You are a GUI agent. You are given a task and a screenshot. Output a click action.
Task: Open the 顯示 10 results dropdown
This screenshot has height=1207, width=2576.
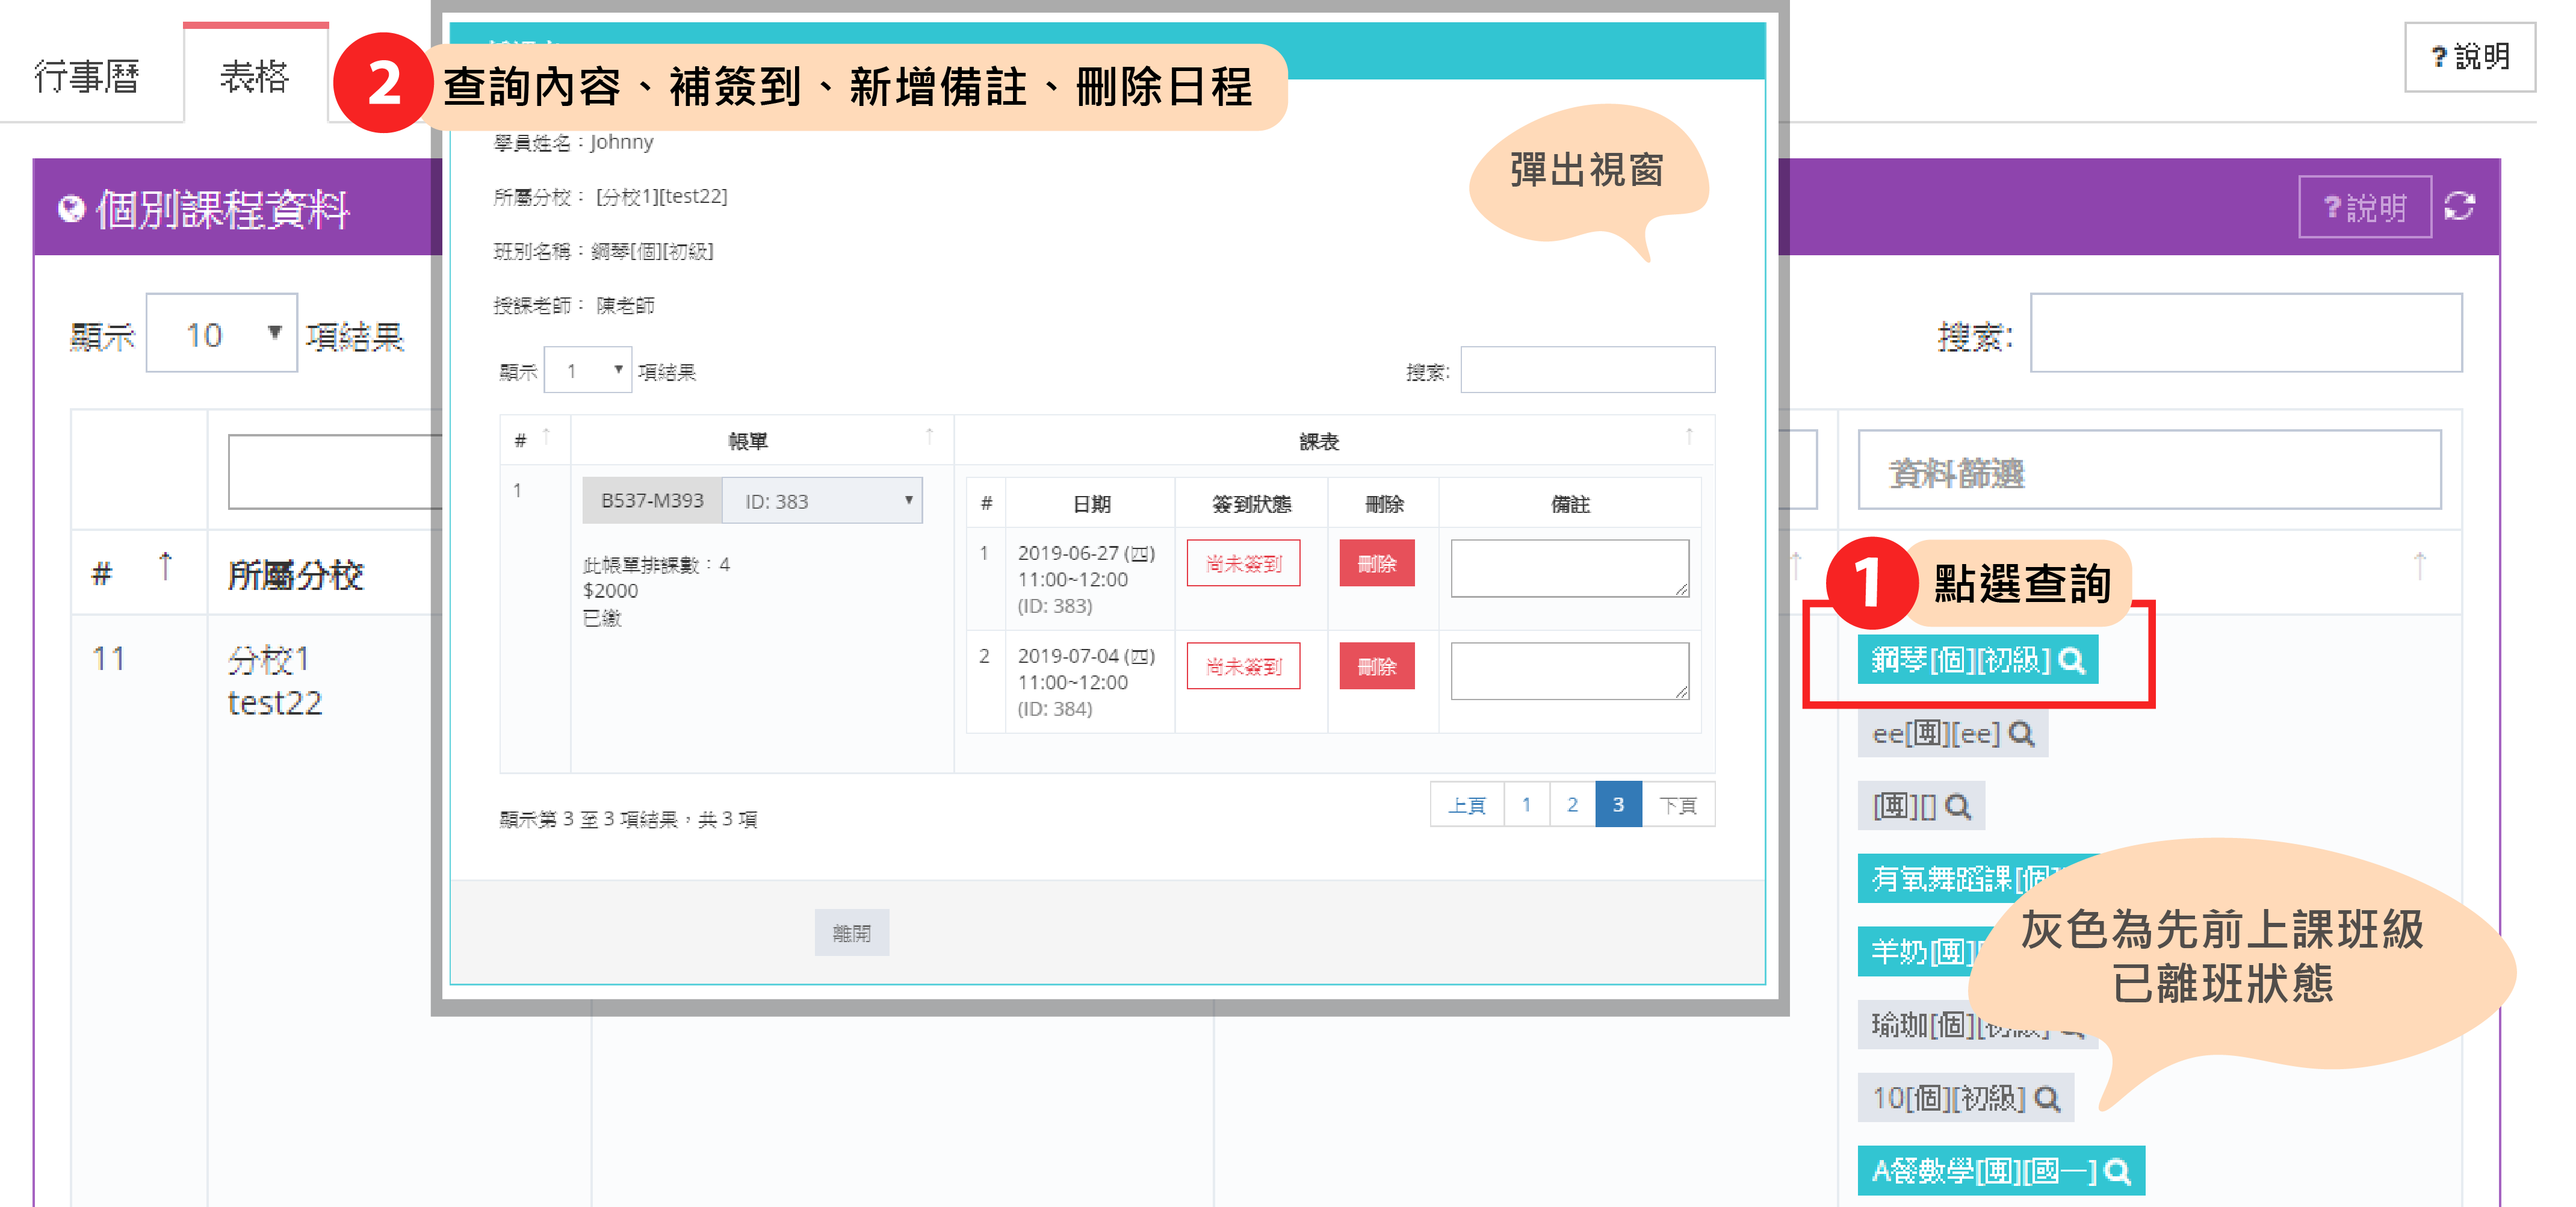222,334
